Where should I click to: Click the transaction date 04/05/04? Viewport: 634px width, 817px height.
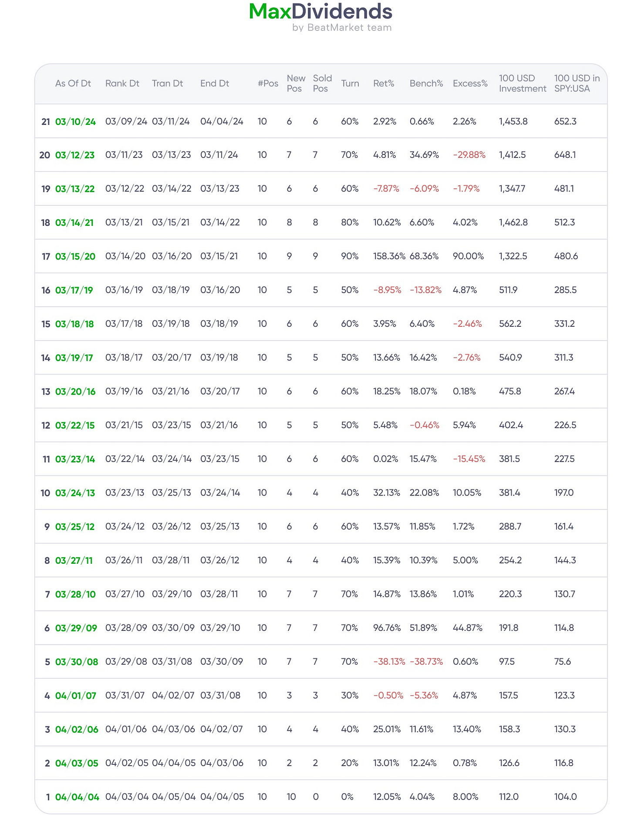[x=174, y=797]
